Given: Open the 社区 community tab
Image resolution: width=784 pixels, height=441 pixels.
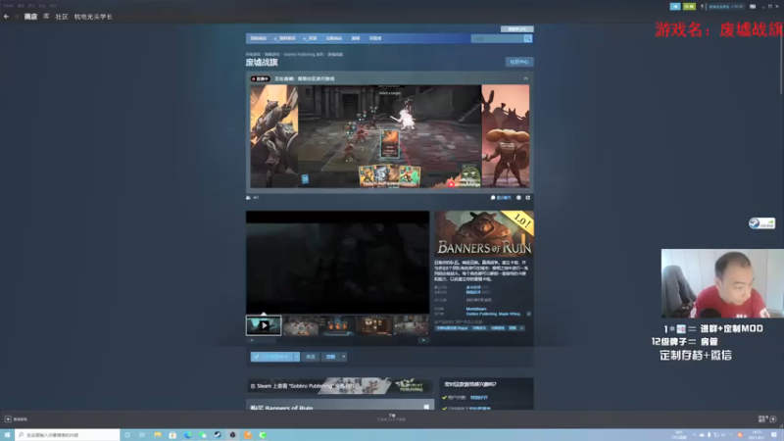Looking at the screenshot, I should tap(62, 17).
